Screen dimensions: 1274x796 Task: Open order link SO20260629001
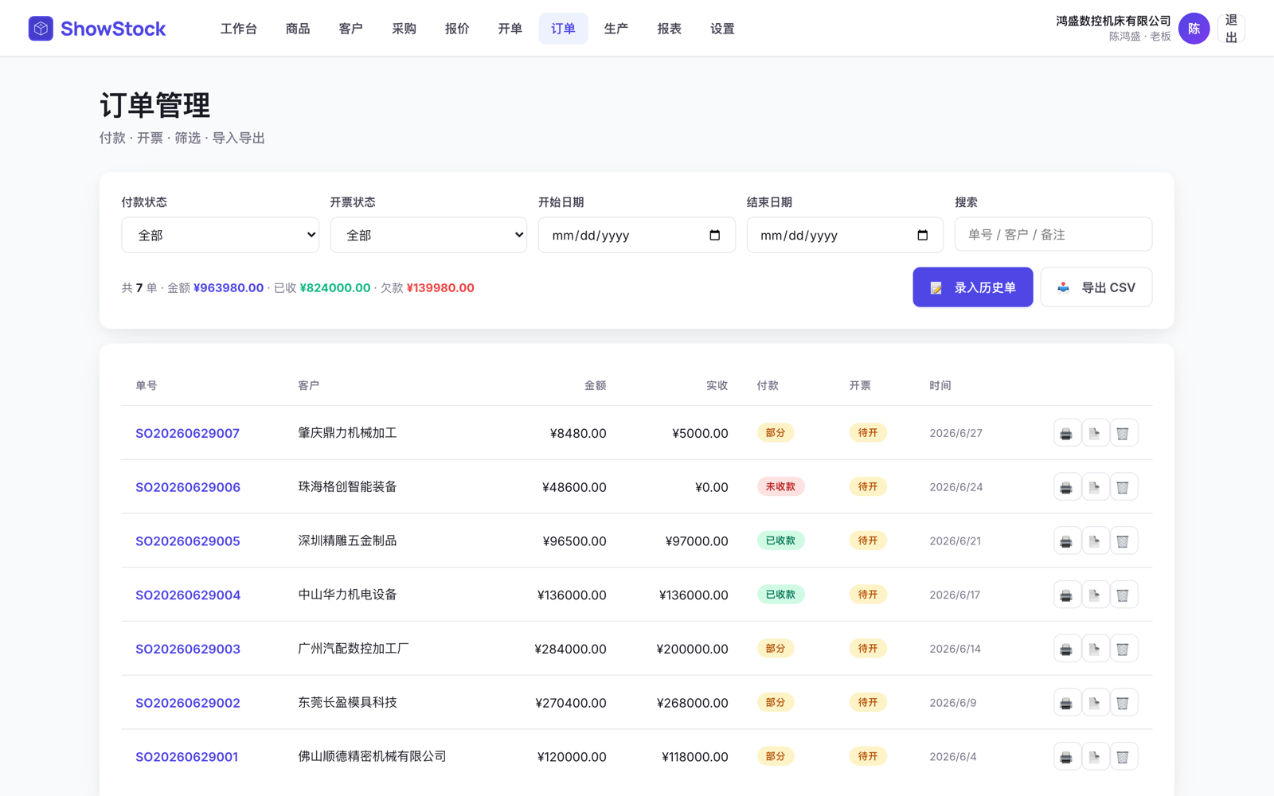[186, 757]
